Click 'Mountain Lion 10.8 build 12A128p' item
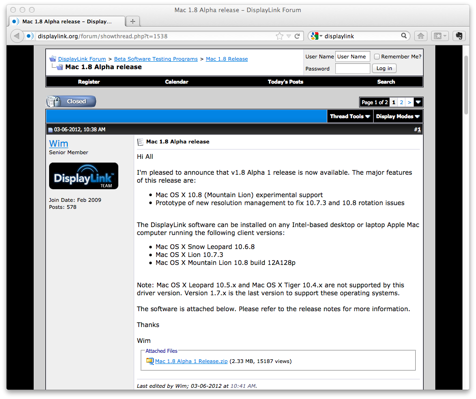This screenshot has width=476, height=399. pos(225,263)
